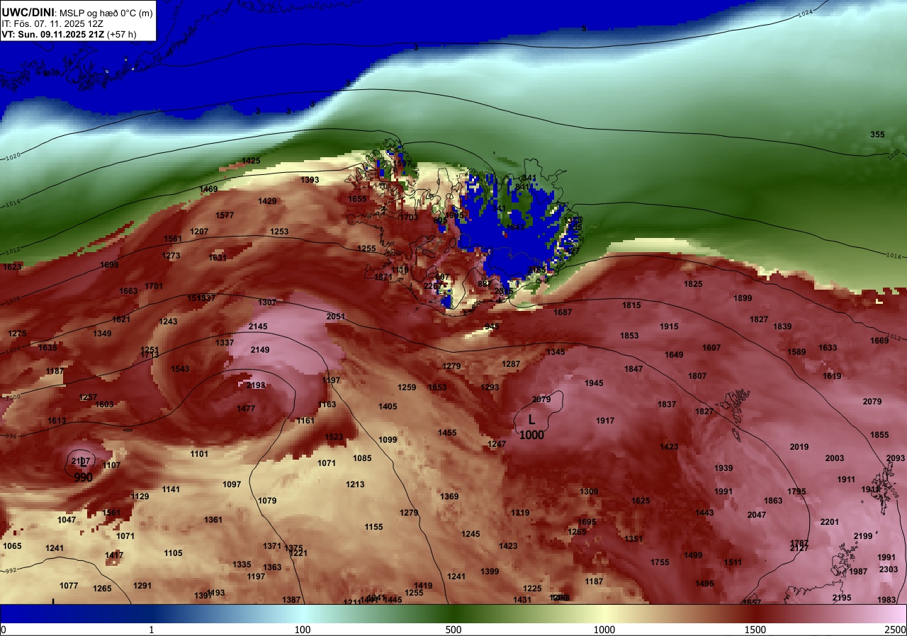The image size is (907, 636).
Task: Click the low pressure label 'L 1000'
Action: (531, 427)
